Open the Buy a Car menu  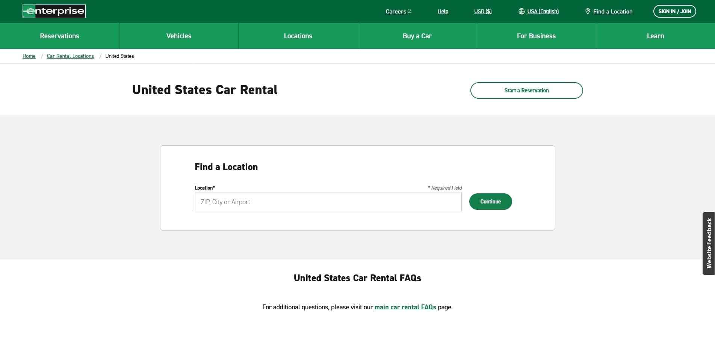click(x=417, y=36)
